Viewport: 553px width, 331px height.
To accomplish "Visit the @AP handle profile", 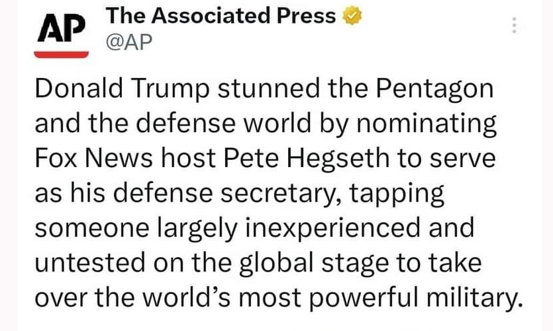I will (129, 42).
